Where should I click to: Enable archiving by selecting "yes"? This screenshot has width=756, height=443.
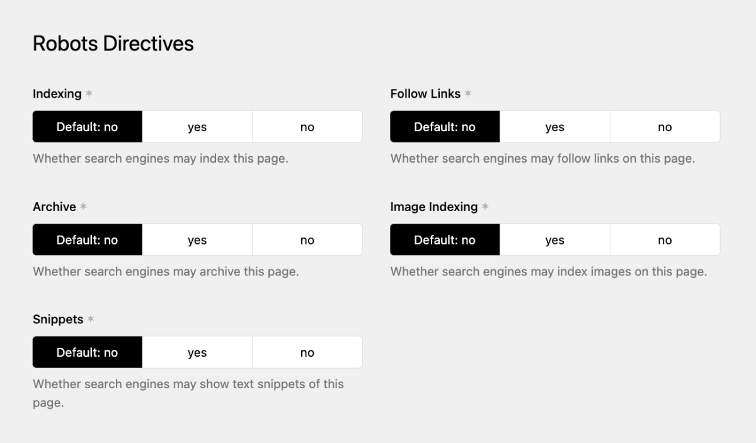pyautogui.click(x=197, y=239)
